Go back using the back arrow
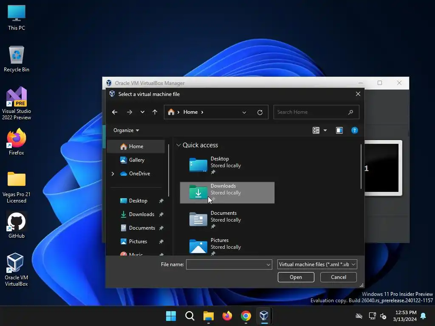The height and width of the screenshot is (326, 435). (115, 112)
